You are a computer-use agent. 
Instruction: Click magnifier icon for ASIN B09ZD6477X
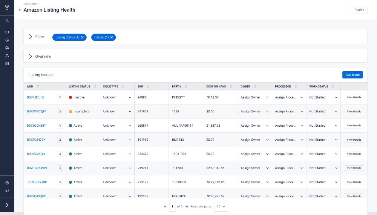click(60, 140)
